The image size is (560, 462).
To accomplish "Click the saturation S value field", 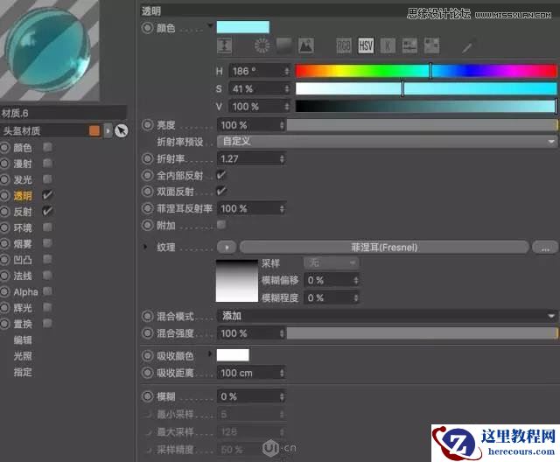I will 259,88.
